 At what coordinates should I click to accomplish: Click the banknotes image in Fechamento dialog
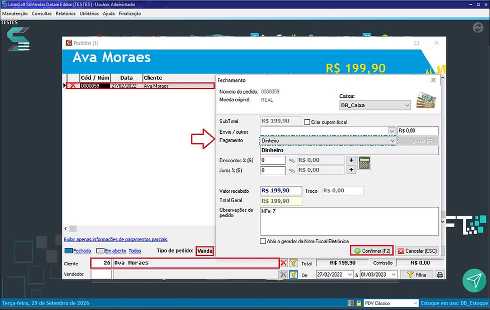click(x=426, y=100)
